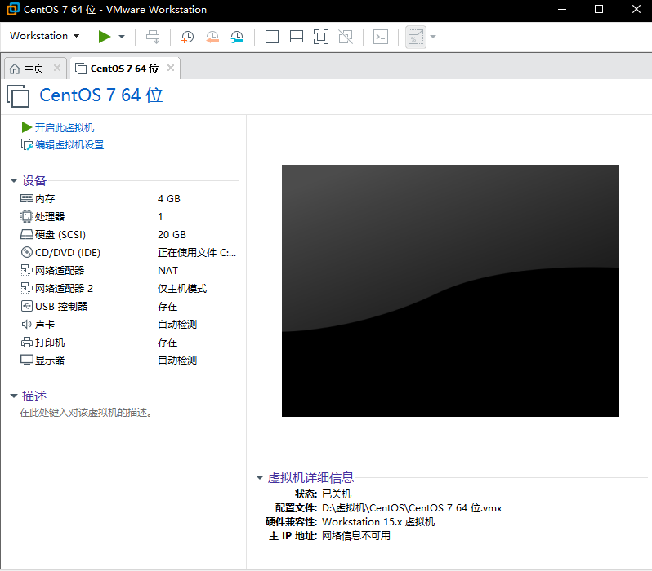Click Workstation 15.x 虚拟机 compatibility text
Viewport: 652px width, 571px height.
click(x=378, y=521)
